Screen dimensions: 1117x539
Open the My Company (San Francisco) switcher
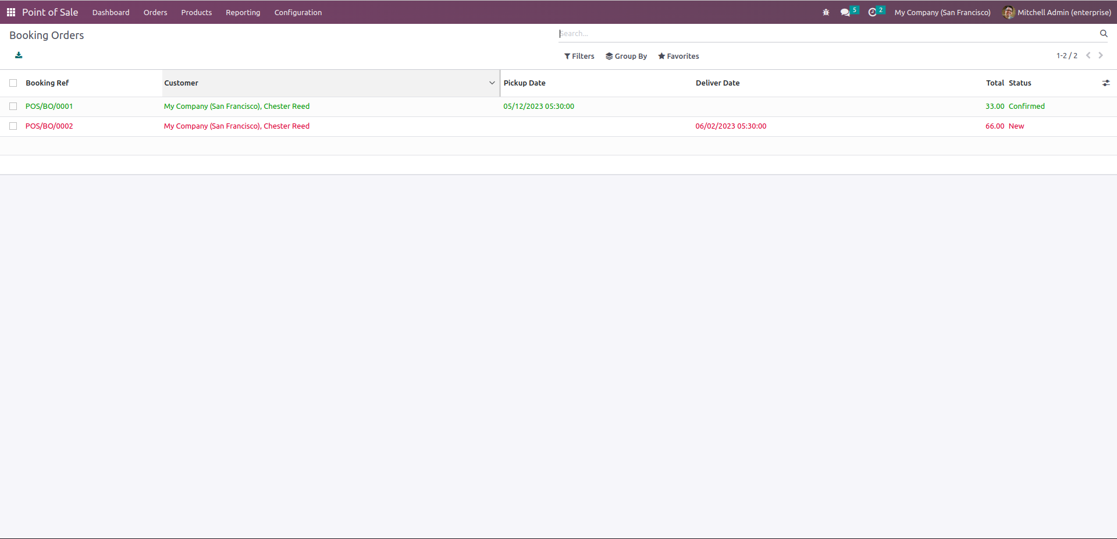942,12
